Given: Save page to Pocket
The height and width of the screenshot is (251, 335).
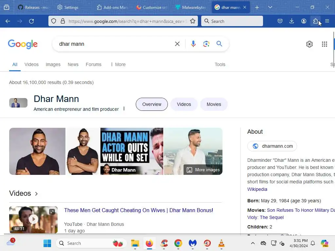Looking at the screenshot, I should [280, 21].
